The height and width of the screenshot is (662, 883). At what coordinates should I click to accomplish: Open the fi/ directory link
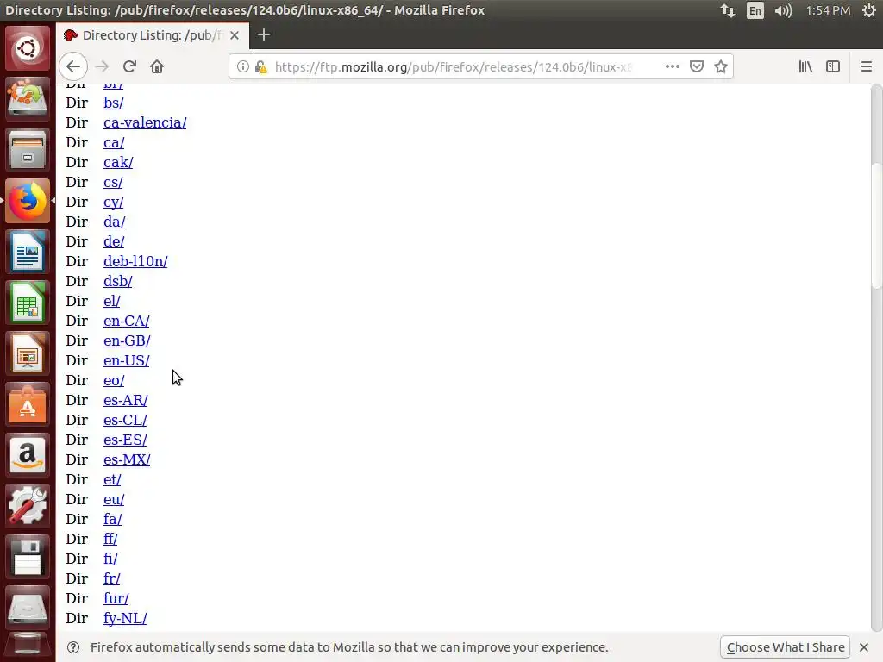coord(110,559)
